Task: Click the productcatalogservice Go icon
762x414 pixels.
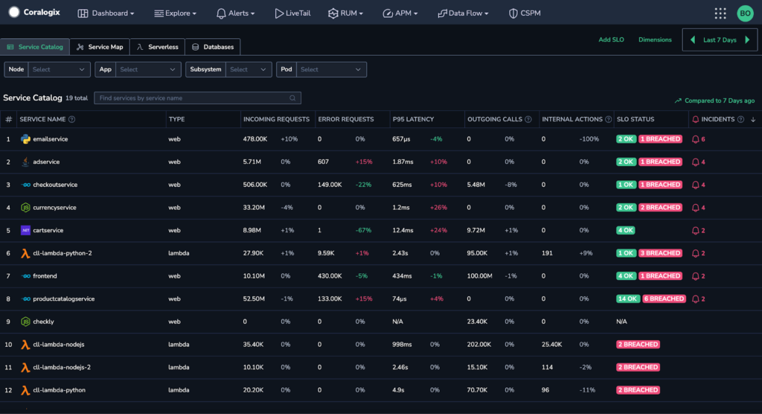Action: [26, 299]
